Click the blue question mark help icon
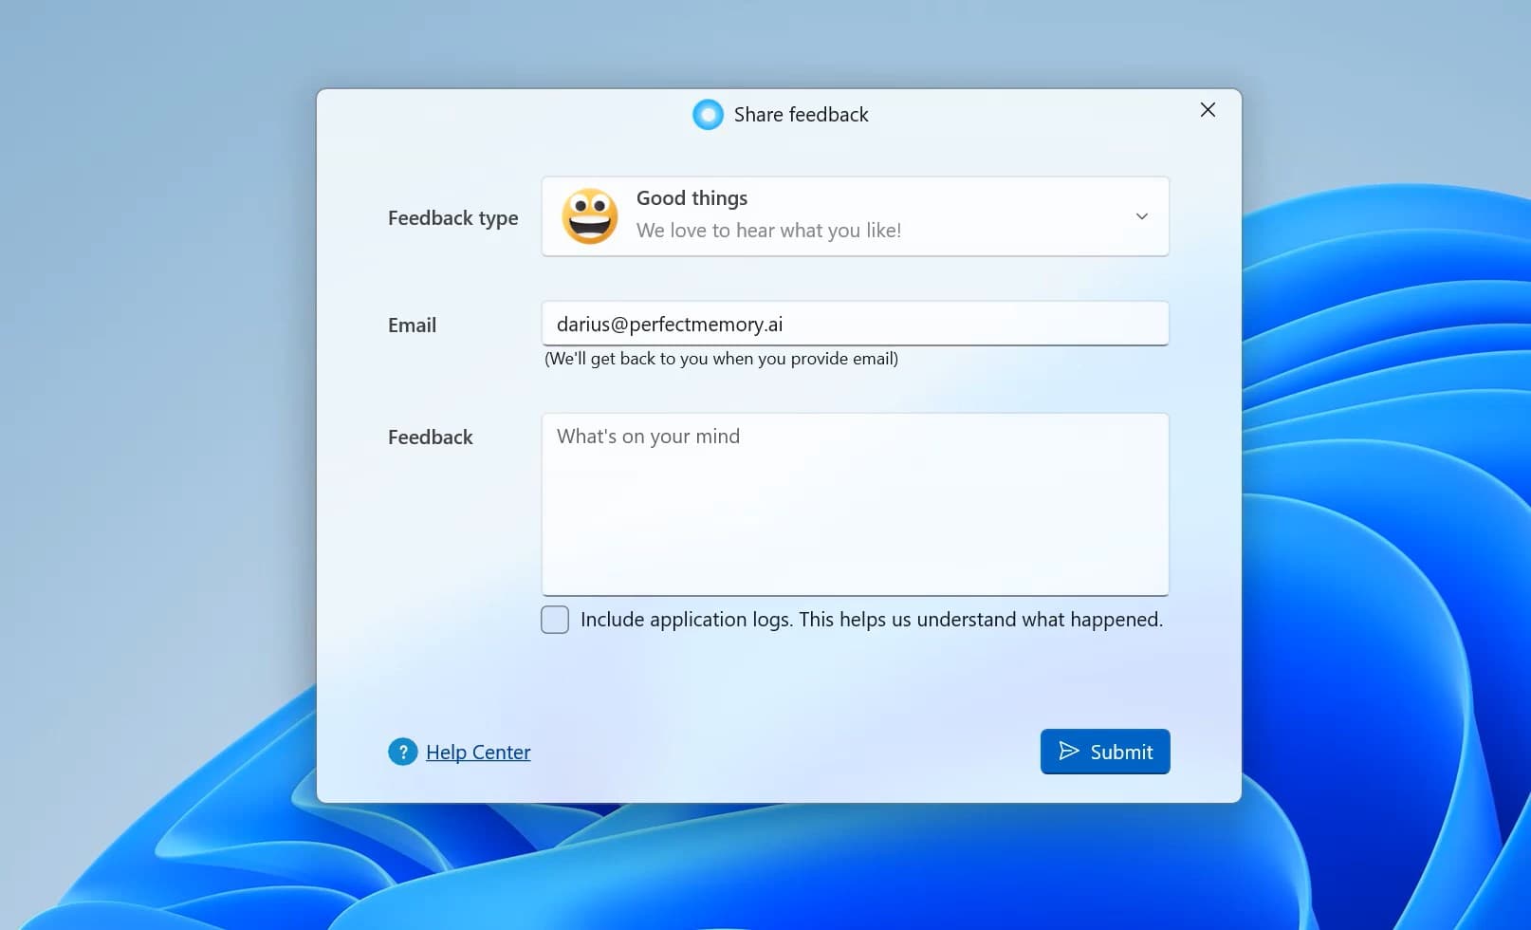The height and width of the screenshot is (930, 1531). pos(402,752)
